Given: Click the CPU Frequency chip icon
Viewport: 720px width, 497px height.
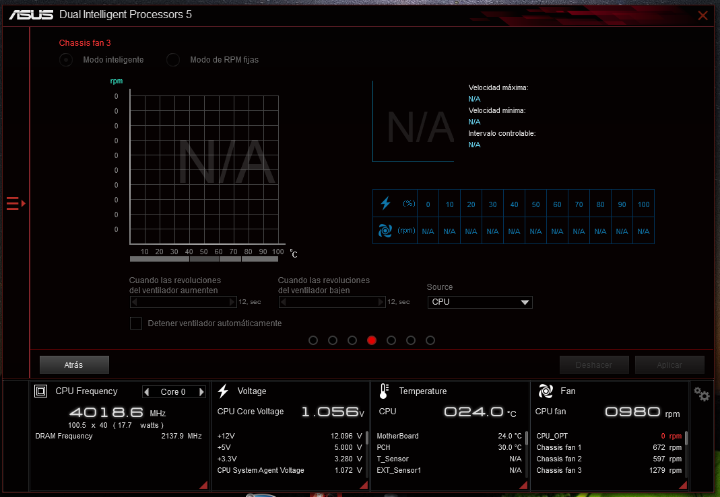Looking at the screenshot, I should [x=41, y=391].
